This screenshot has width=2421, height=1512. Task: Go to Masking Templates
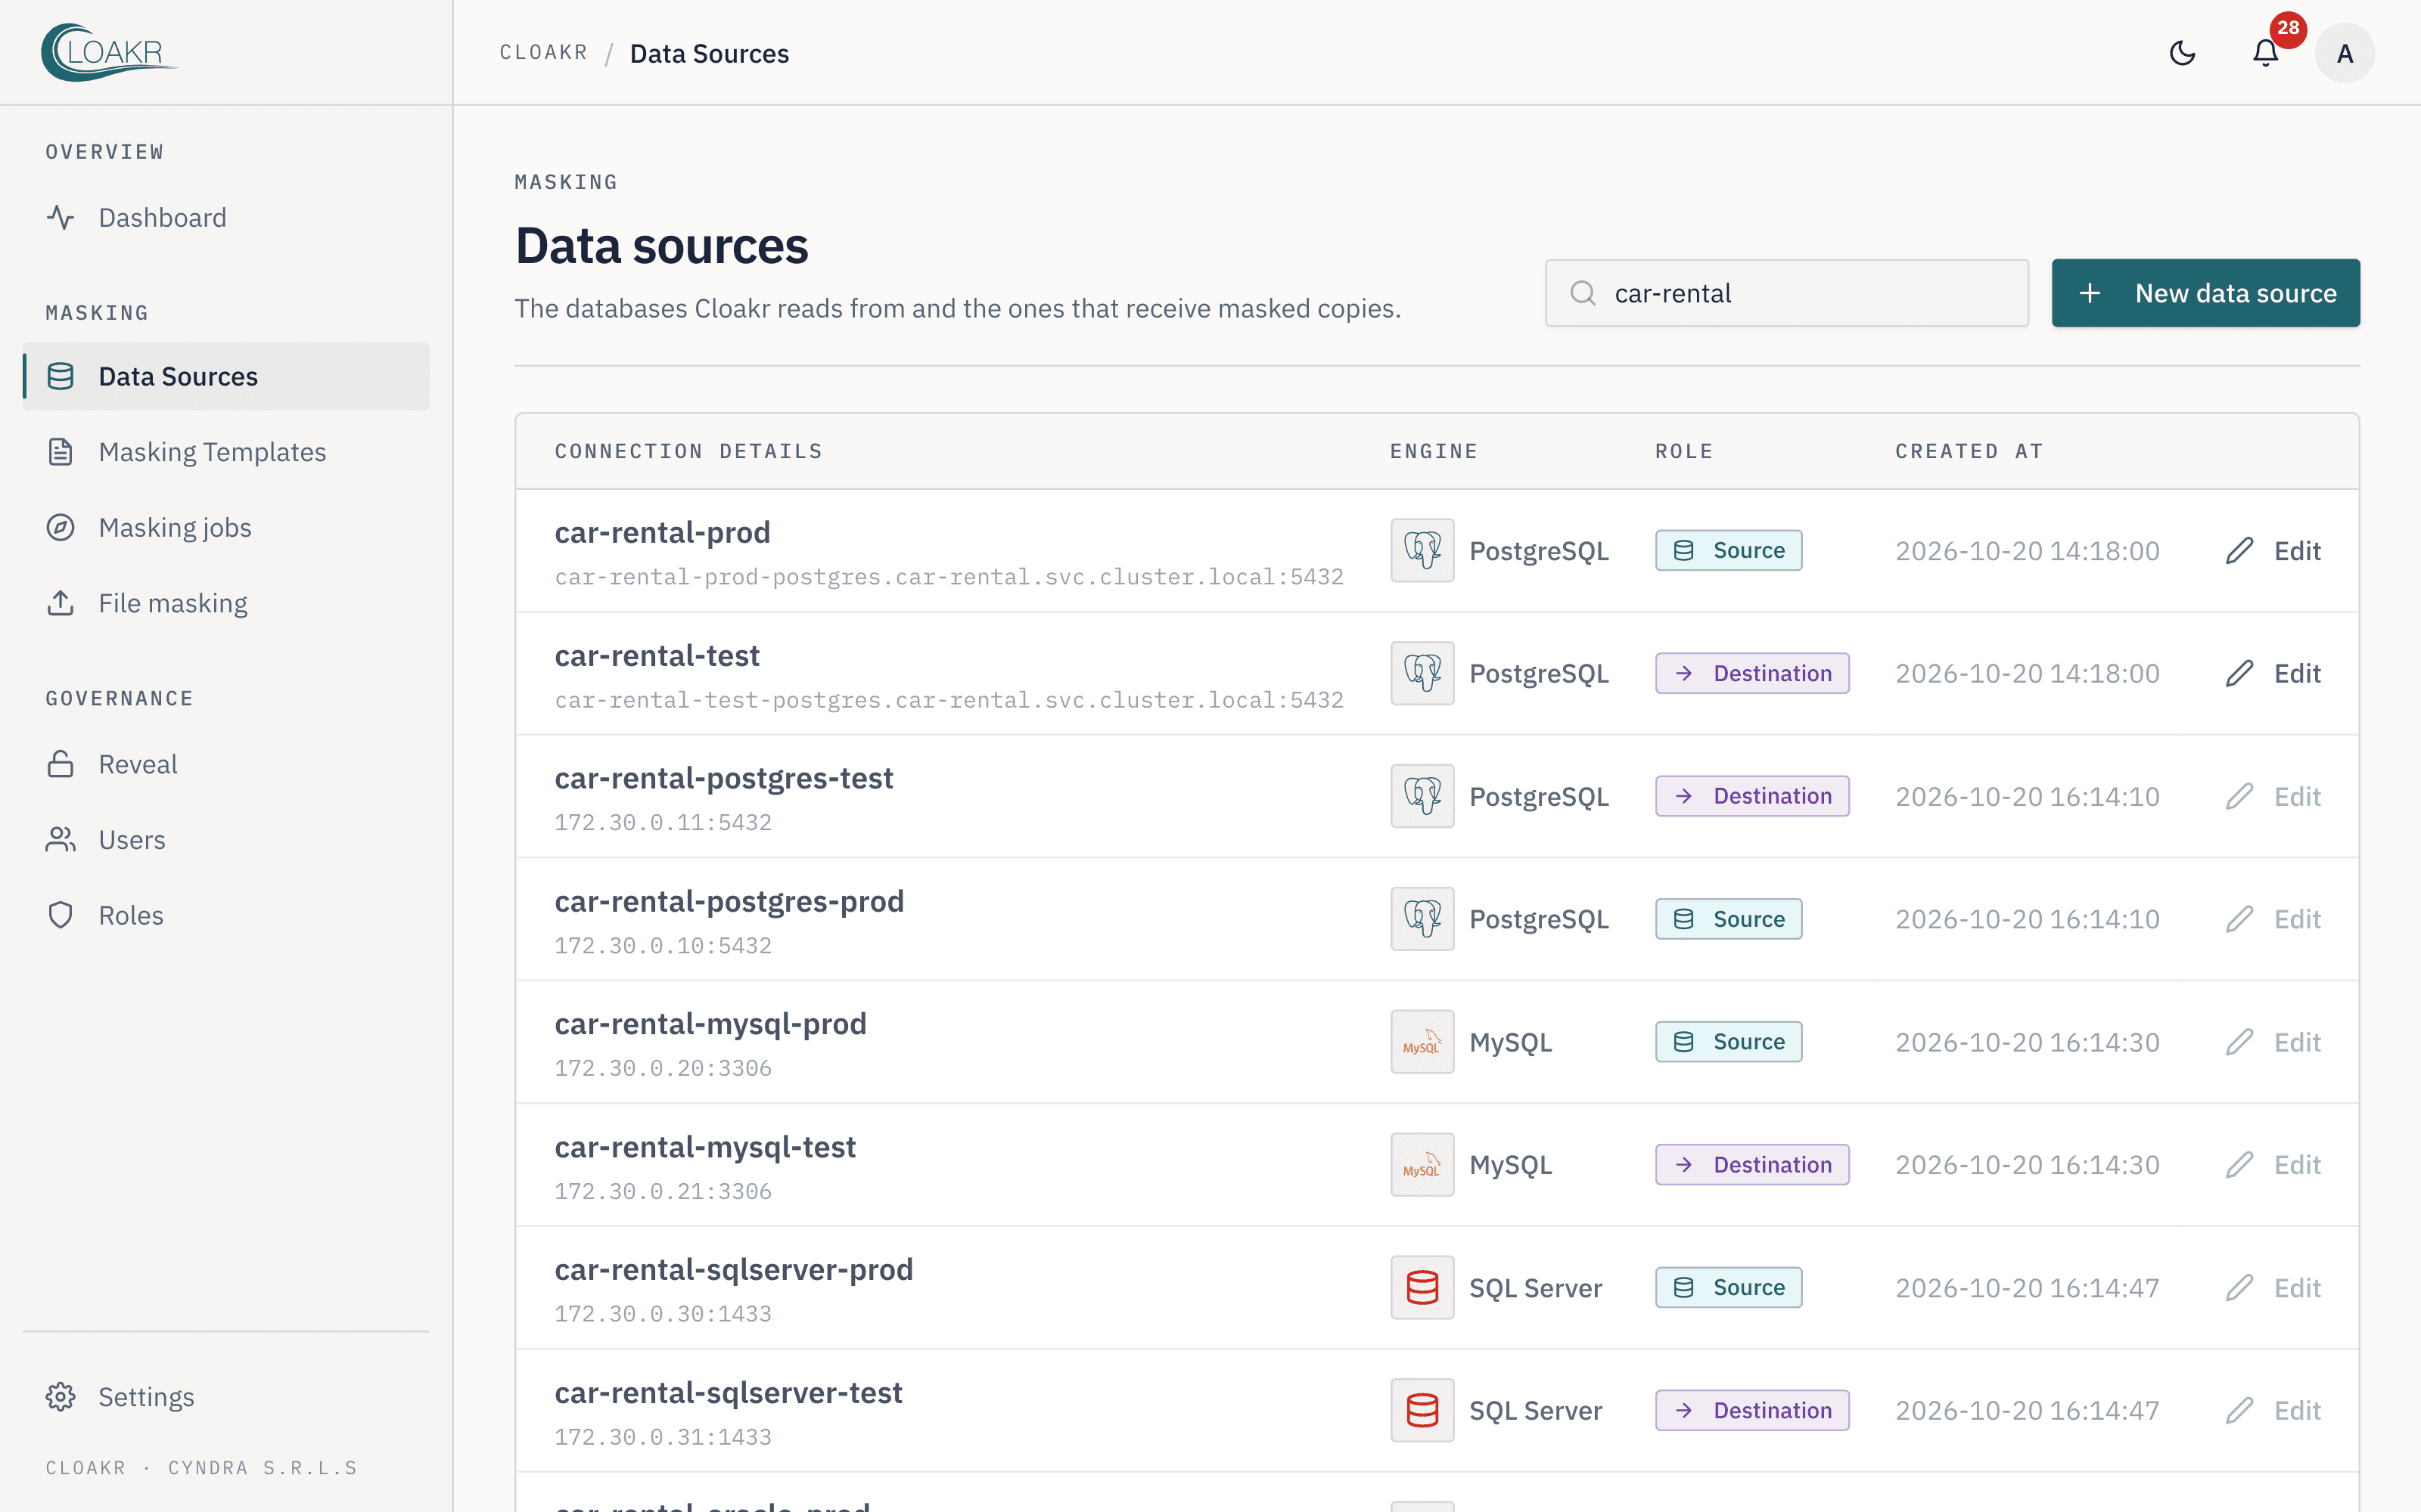pos(226,452)
